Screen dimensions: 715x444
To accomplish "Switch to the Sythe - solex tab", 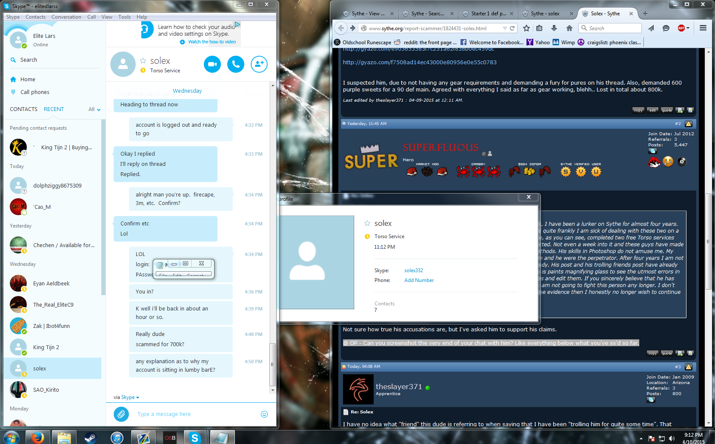I will (x=547, y=14).
